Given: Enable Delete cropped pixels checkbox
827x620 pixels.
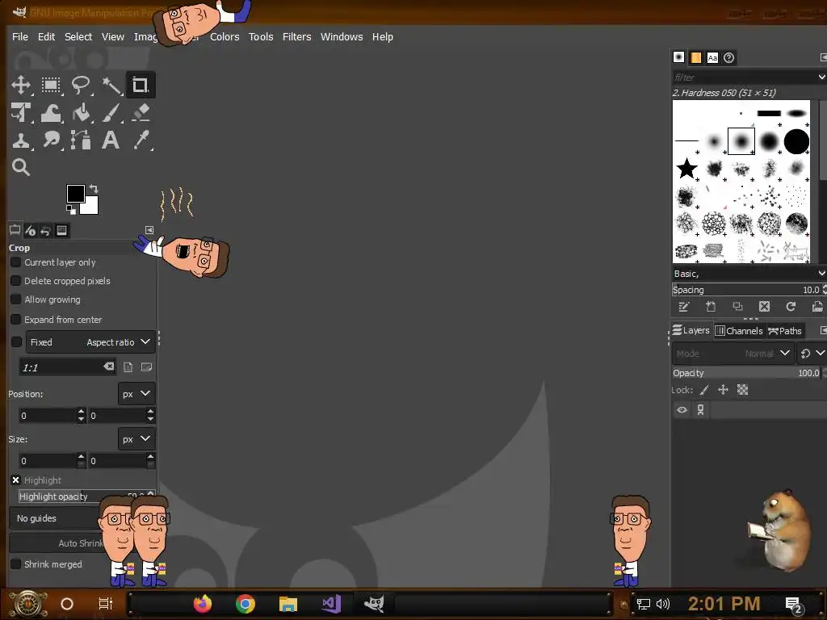Looking at the screenshot, I should pos(16,280).
